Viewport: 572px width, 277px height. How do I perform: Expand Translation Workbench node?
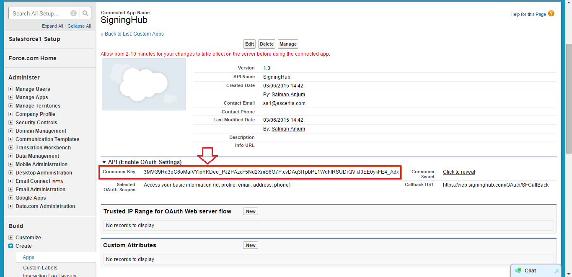11,148
